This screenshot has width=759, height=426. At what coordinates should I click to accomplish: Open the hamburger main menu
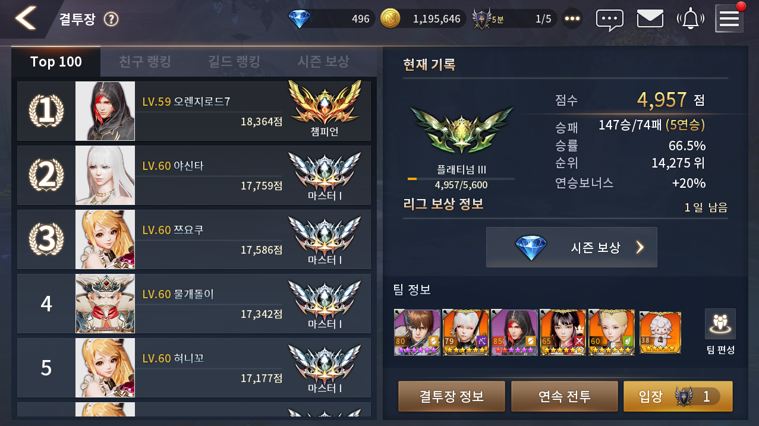pyautogui.click(x=729, y=19)
